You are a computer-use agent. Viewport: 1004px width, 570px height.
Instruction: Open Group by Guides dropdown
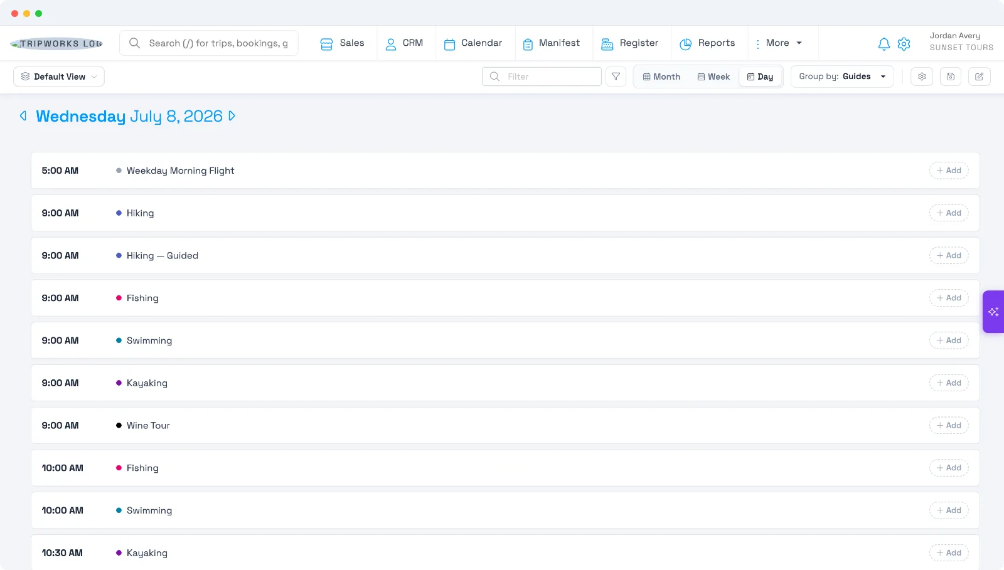pos(842,77)
